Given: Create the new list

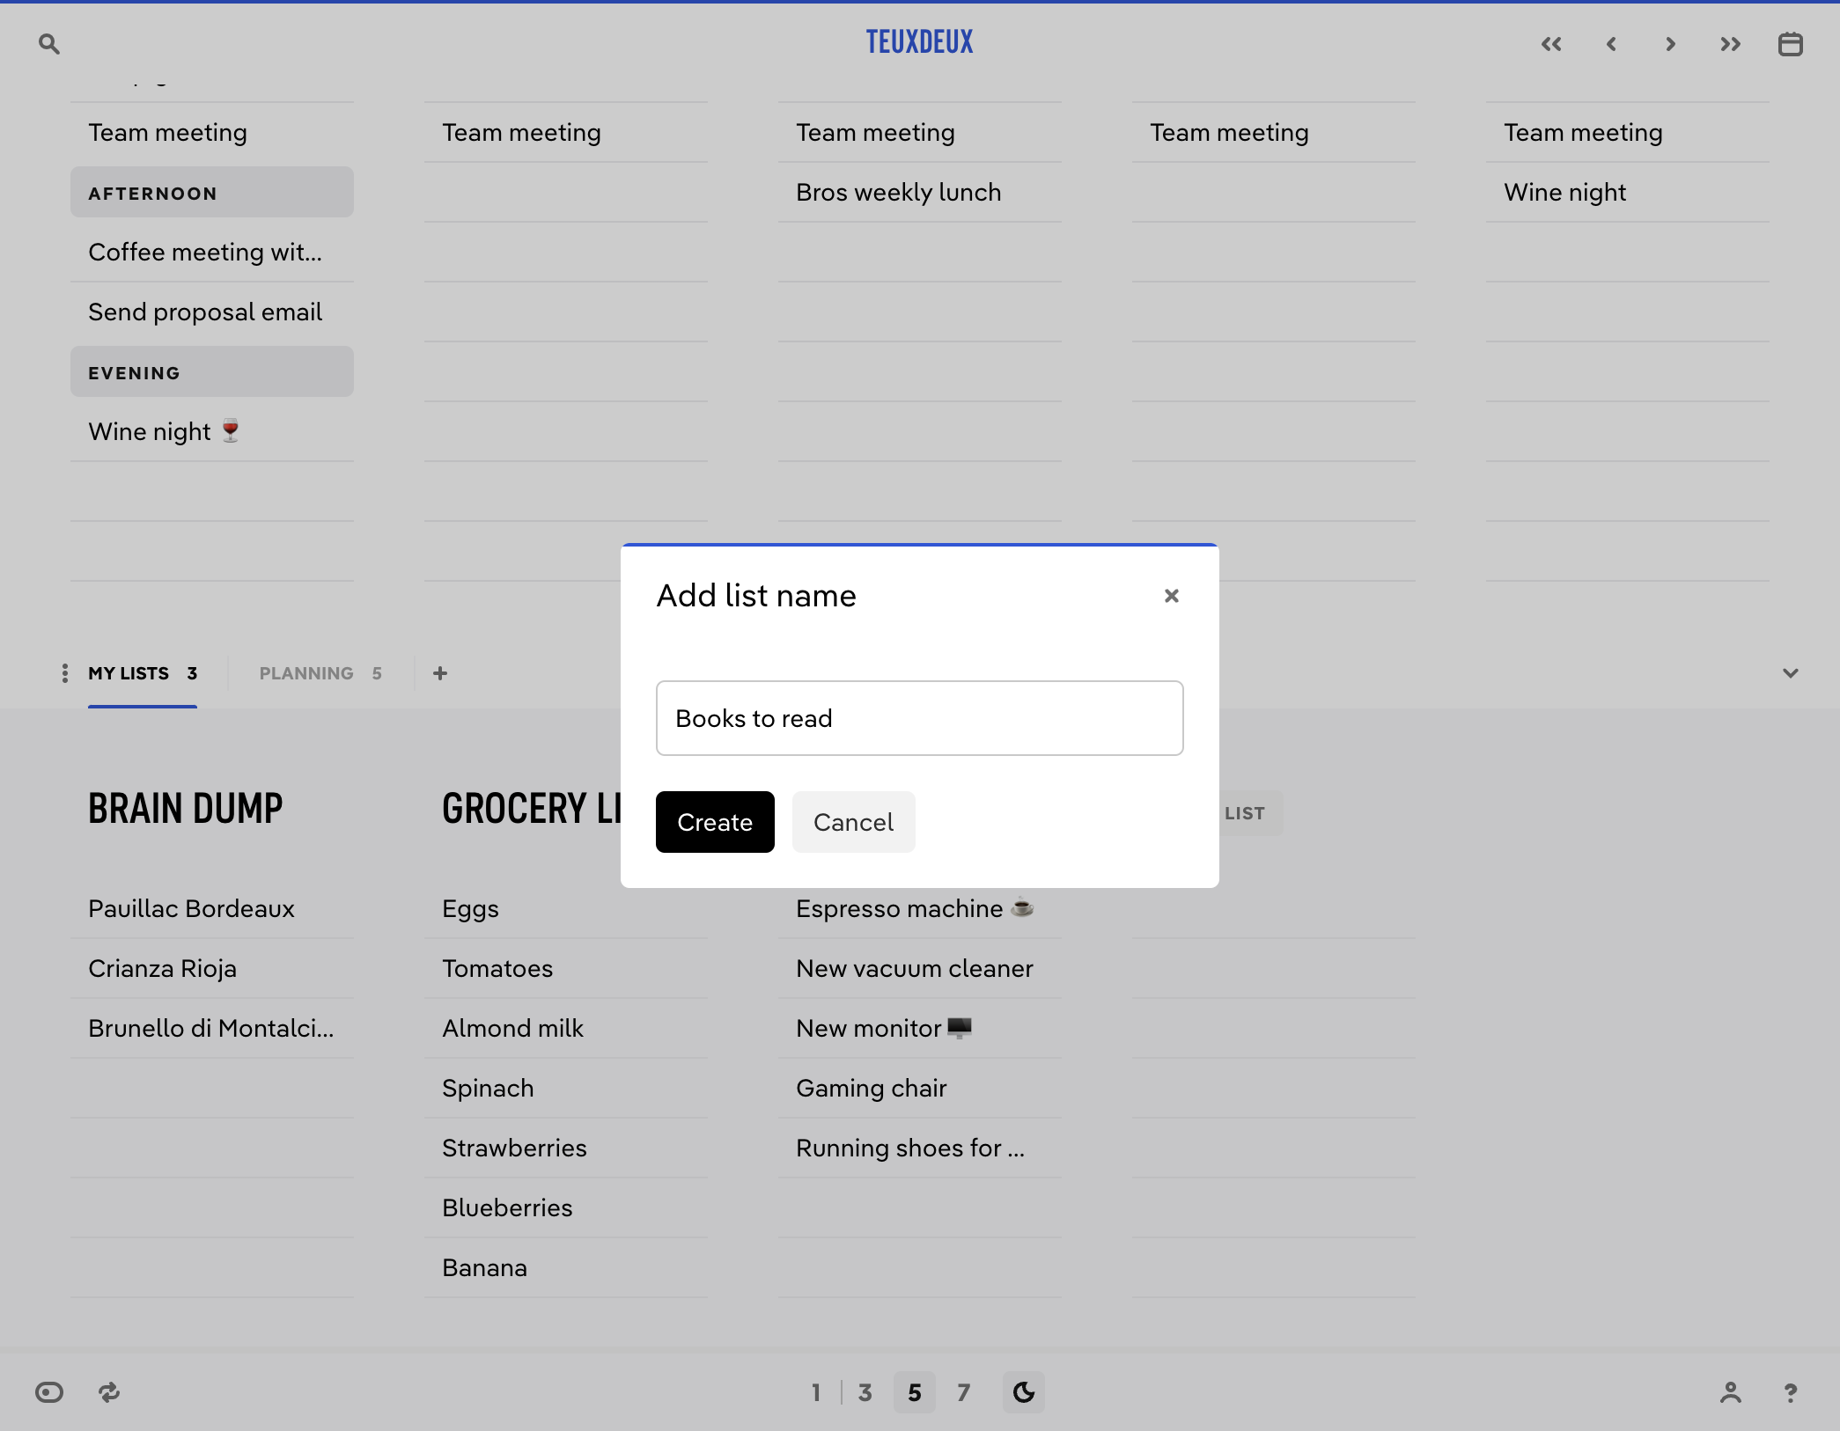Looking at the screenshot, I should pyautogui.click(x=715, y=822).
